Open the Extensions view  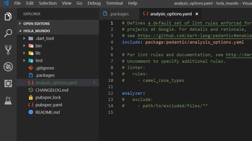[x=8, y=83]
